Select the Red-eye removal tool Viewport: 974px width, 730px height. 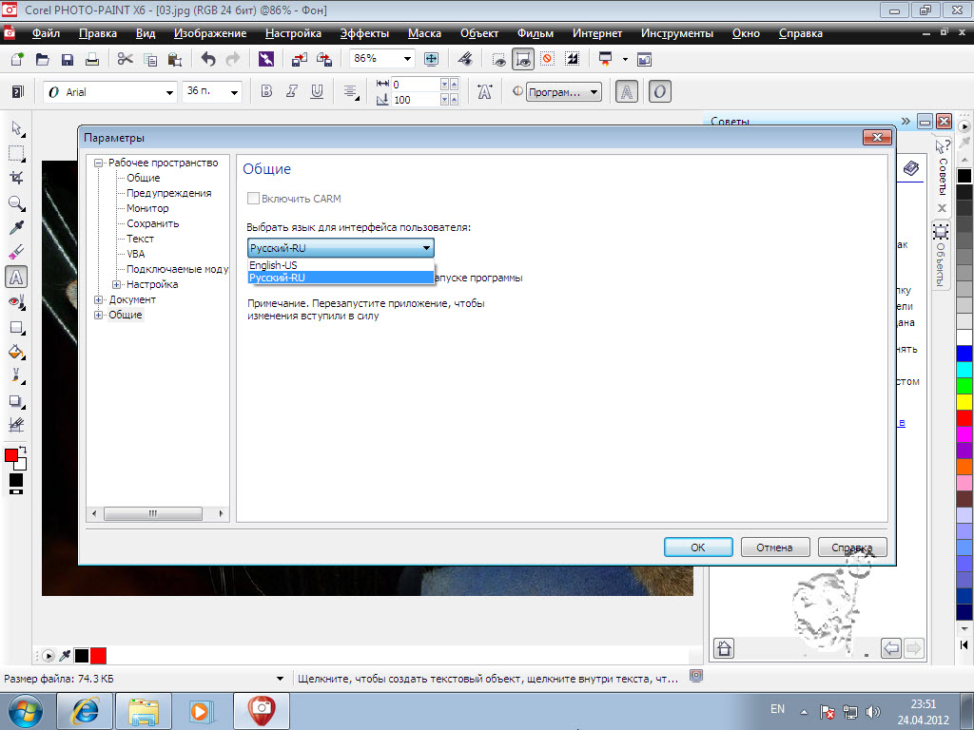16,301
